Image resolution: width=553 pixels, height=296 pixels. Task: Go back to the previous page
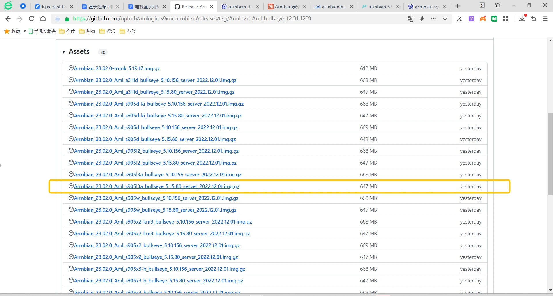(8, 19)
